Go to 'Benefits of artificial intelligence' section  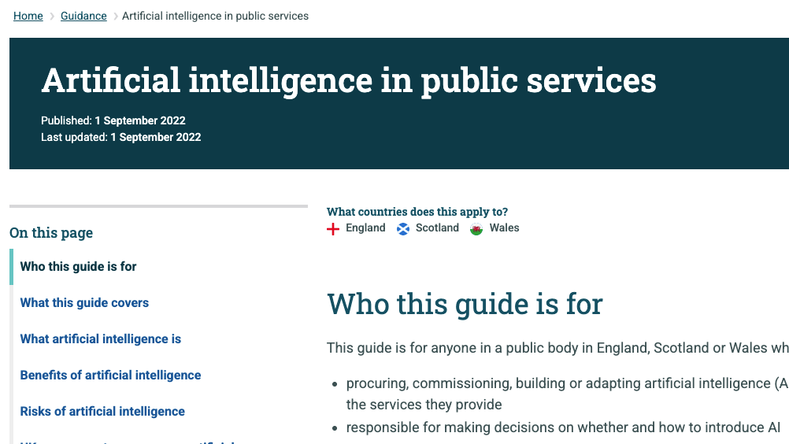point(110,376)
